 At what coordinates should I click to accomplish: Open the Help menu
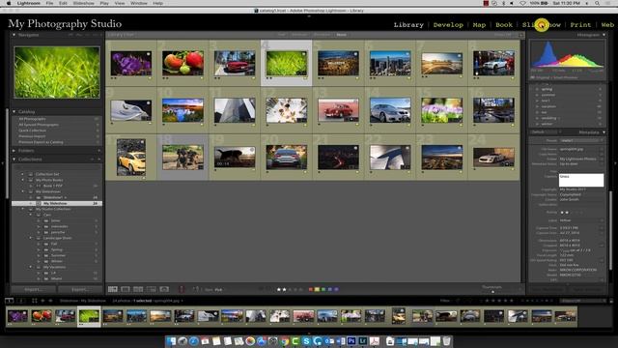click(157, 3)
